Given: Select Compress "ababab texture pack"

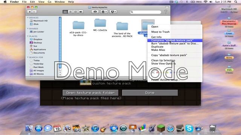Looking at the screenshot, I should pyautogui.click(x=175, y=40).
